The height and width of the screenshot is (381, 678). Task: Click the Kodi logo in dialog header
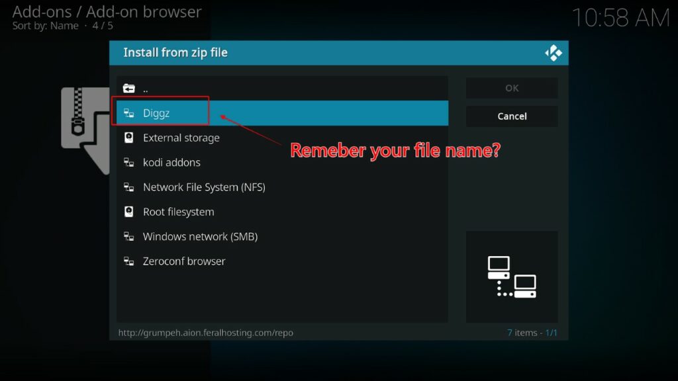tap(554, 53)
